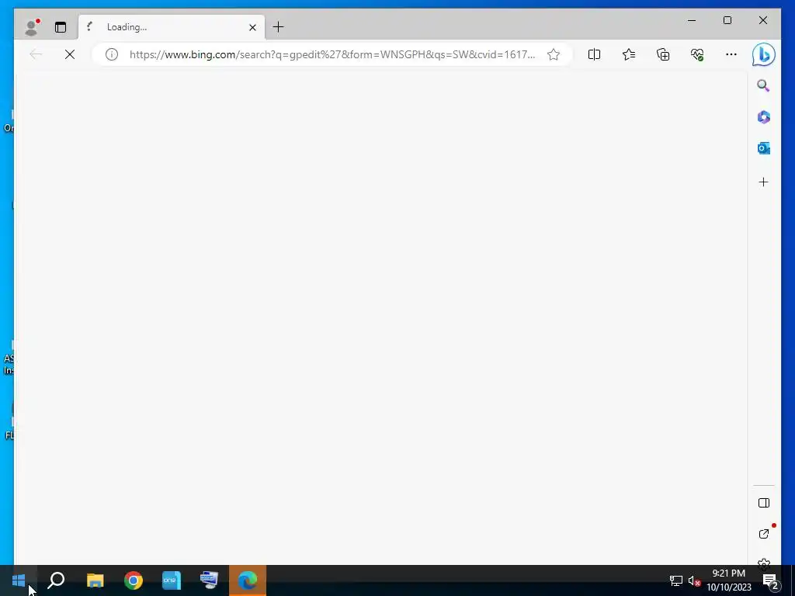795x596 pixels.
Task: Open the Edge profile icon
Action: (x=31, y=27)
